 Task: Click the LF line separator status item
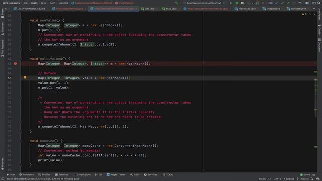(x=270, y=179)
